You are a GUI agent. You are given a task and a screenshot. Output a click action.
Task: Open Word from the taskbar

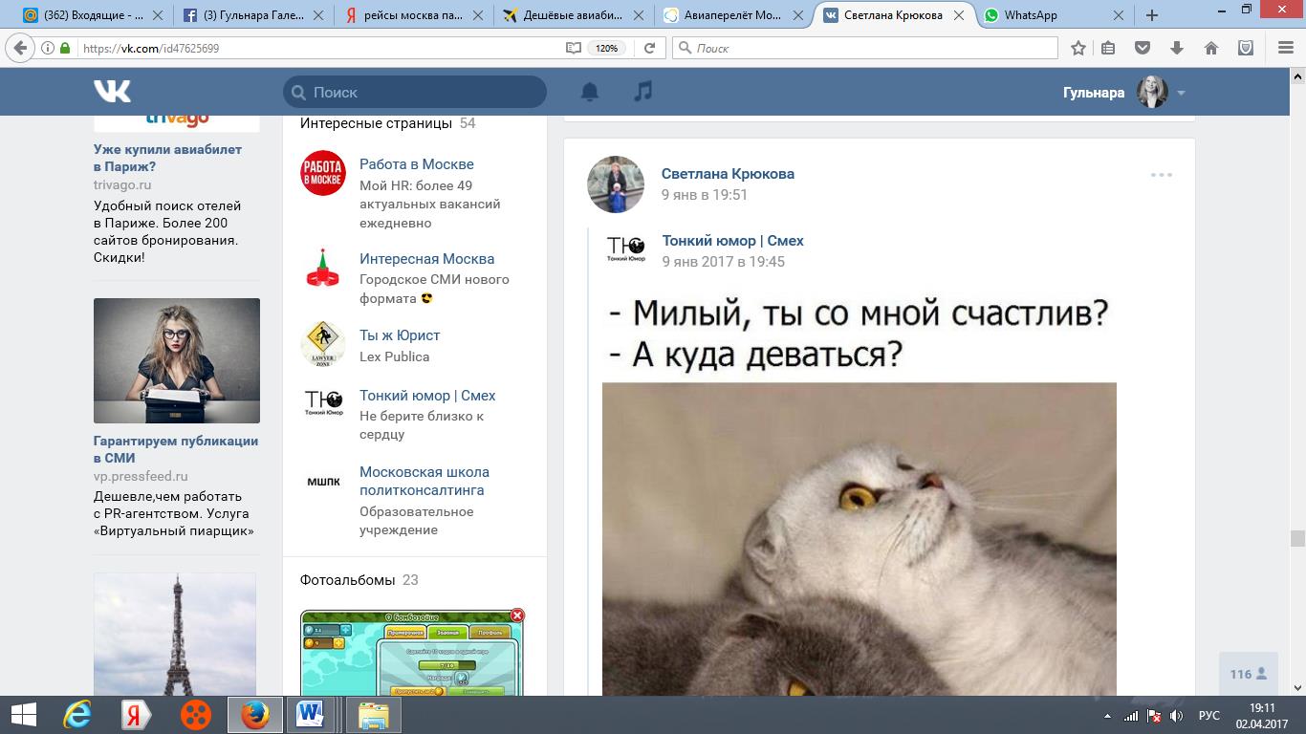(x=312, y=715)
